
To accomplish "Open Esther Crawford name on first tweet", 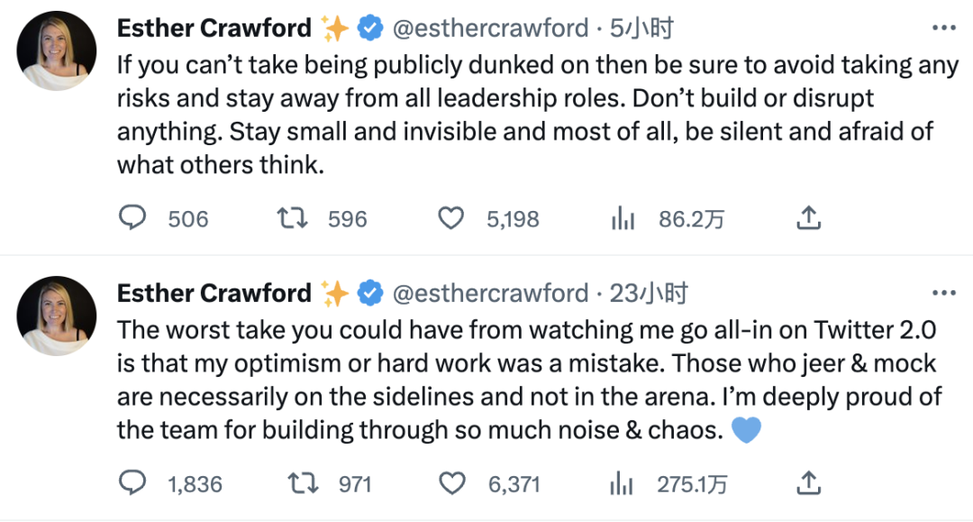I will pyautogui.click(x=214, y=28).
